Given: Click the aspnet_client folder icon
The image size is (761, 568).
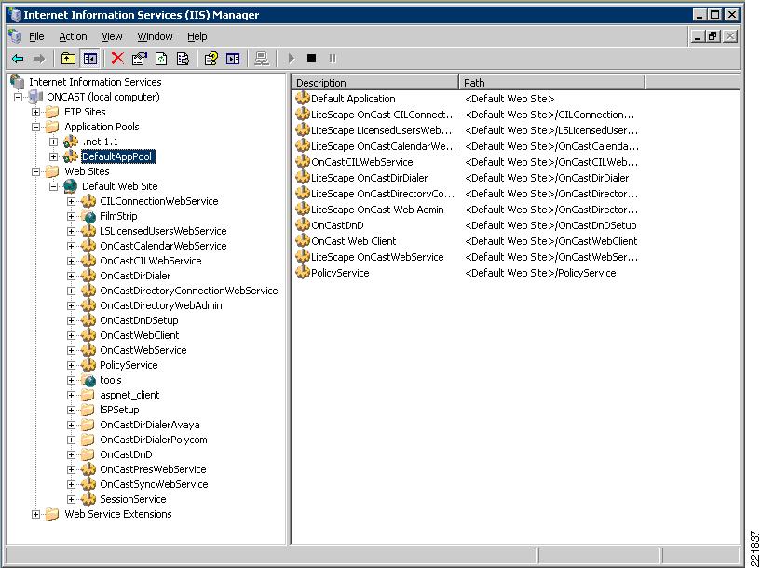Looking at the screenshot, I should coord(88,395).
